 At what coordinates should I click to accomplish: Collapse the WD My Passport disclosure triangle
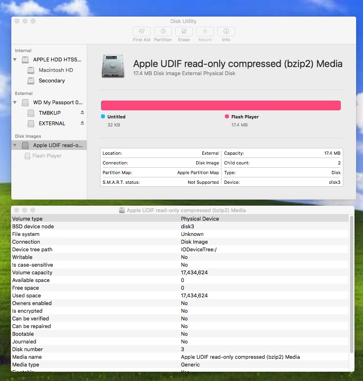pyautogui.click(x=15, y=103)
